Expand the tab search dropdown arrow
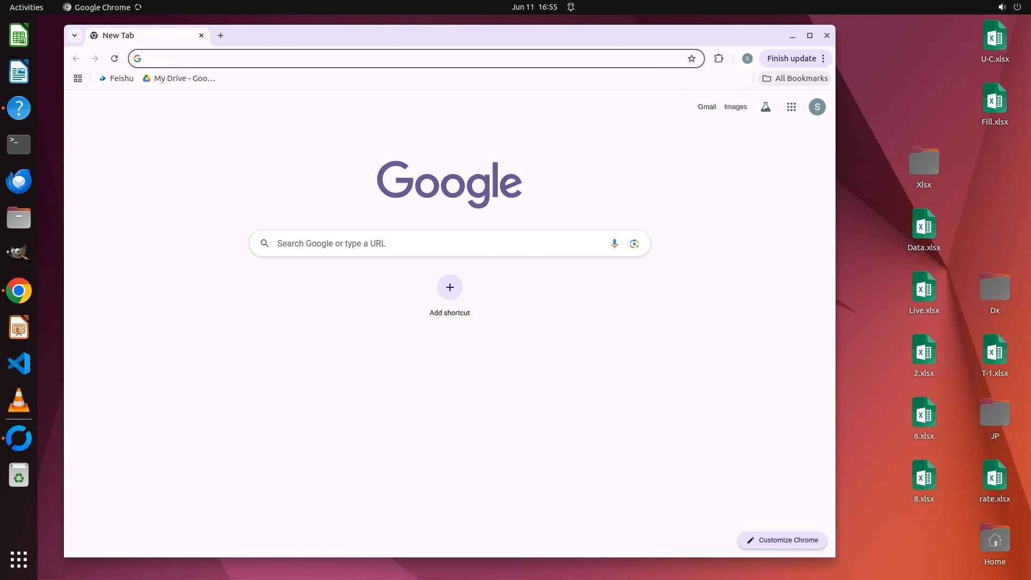 [x=75, y=35]
